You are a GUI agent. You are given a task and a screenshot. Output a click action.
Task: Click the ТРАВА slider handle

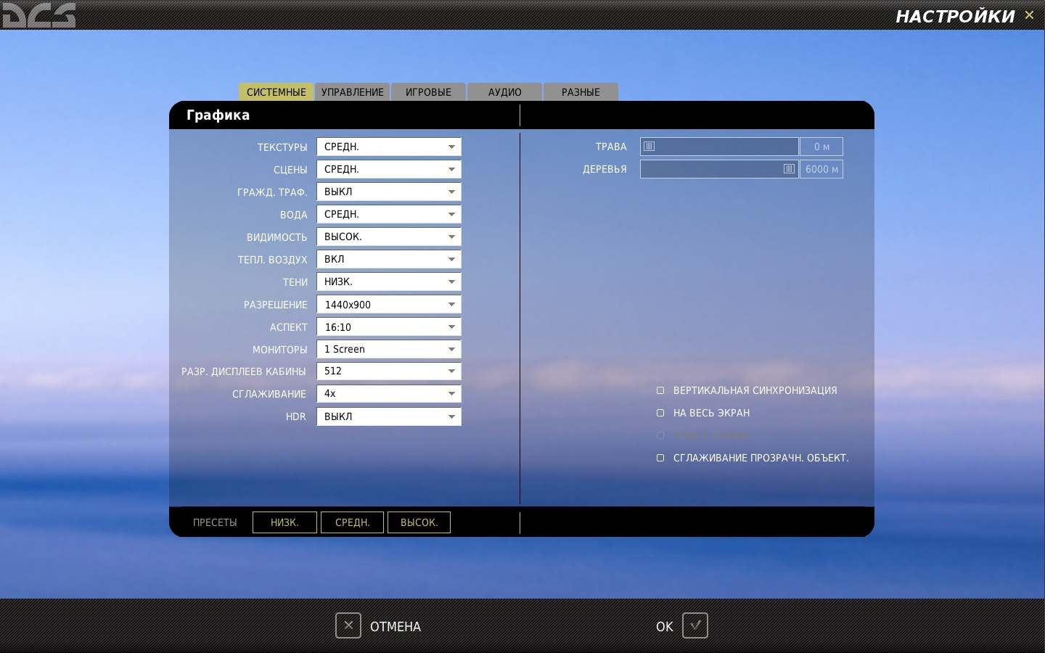[x=649, y=147]
